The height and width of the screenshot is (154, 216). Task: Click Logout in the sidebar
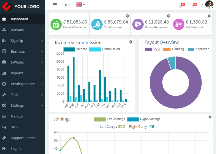coord(16,149)
